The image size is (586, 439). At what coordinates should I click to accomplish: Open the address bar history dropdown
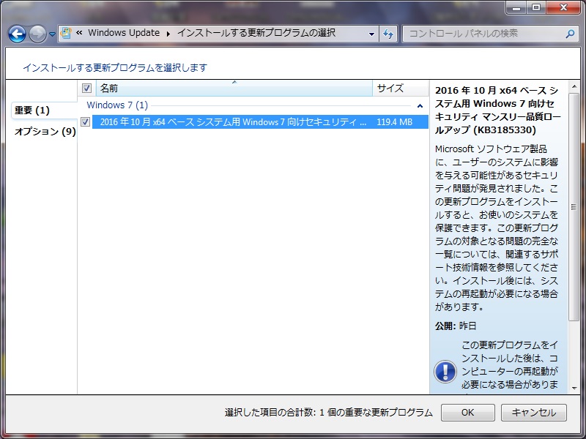371,34
